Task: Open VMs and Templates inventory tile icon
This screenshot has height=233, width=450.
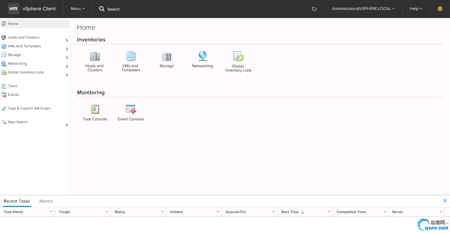Action: pyautogui.click(x=131, y=56)
